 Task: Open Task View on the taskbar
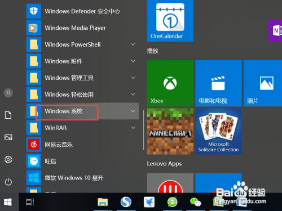point(30,202)
